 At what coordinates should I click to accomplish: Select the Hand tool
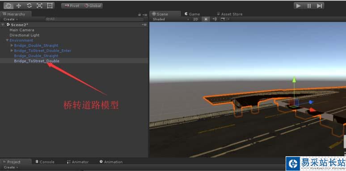pyautogui.click(x=8, y=6)
